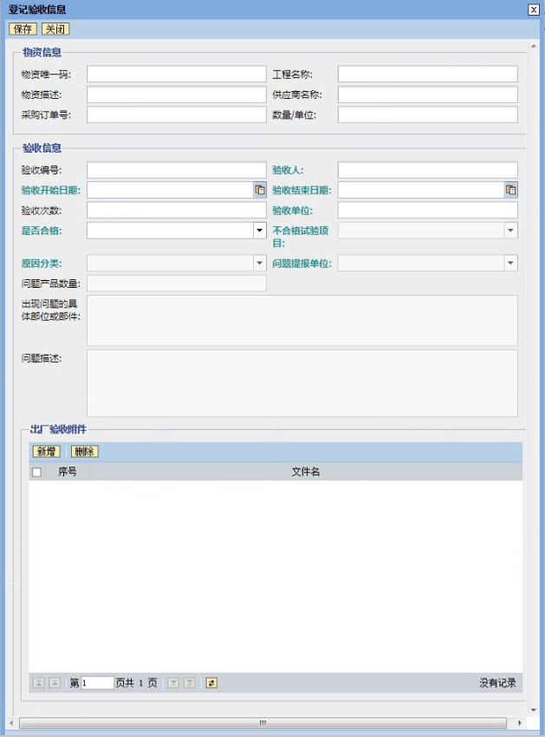The height and width of the screenshot is (737, 545).
Task: Tick the select-all checkbox in the attachment table header
Action: 36,473
